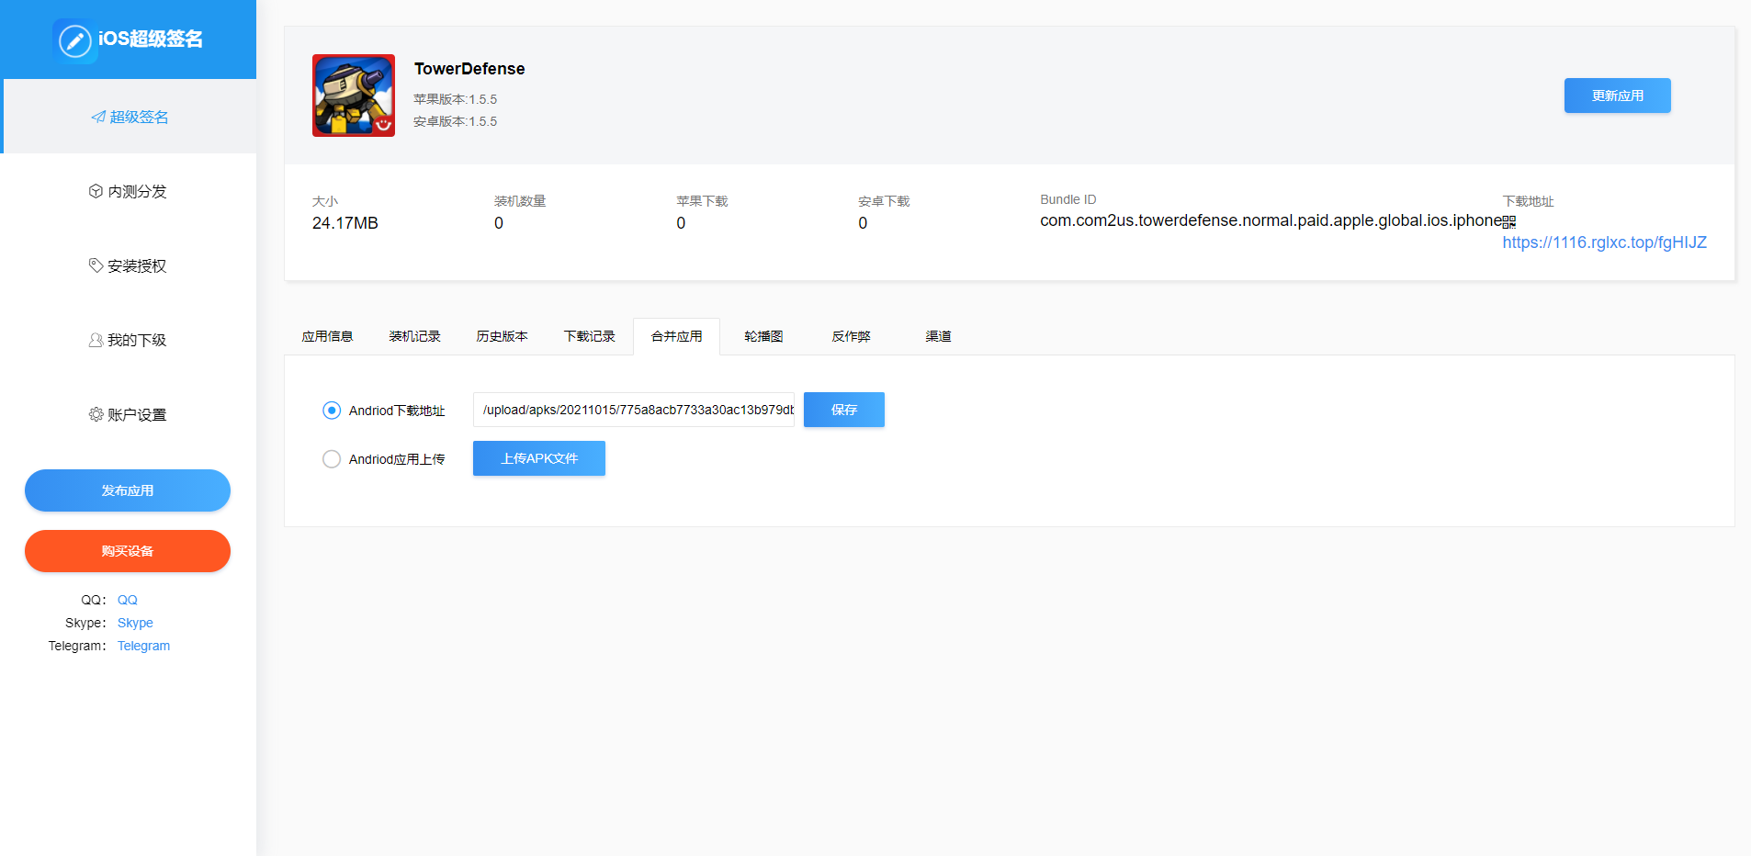The image size is (1751, 856).
Task: Click the iOS超级签名 logo pencil icon
Action: point(75,40)
